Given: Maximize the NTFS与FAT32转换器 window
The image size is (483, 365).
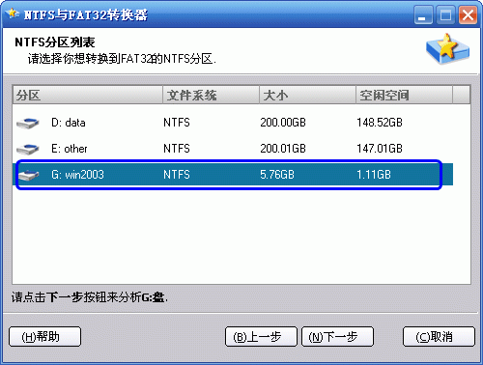Looking at the screenshot, I should [445, 15].
